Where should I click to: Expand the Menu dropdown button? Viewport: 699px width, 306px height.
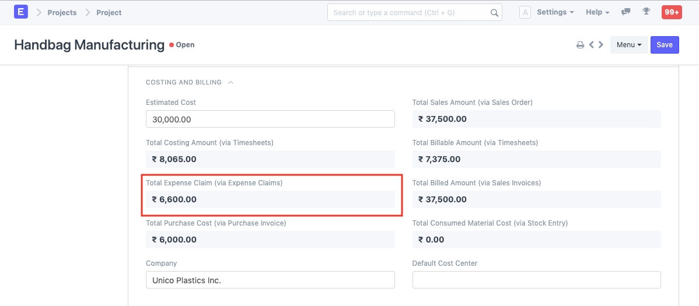point(628,45)
